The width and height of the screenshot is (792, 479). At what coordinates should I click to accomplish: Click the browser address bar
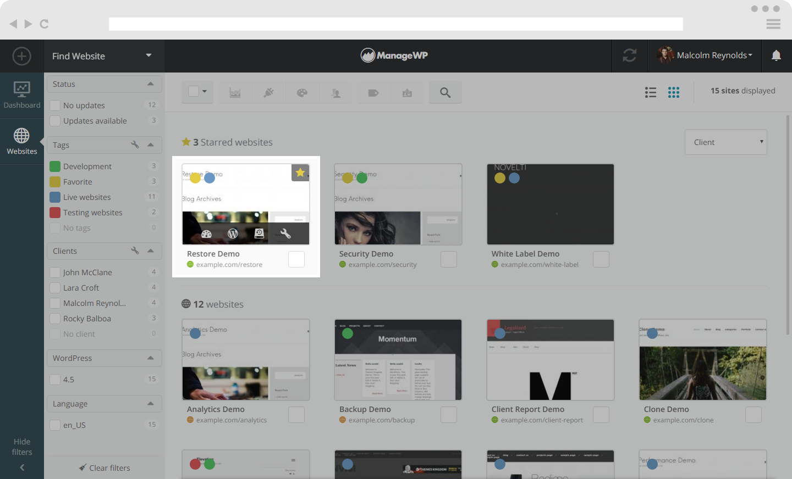point(396,24)
